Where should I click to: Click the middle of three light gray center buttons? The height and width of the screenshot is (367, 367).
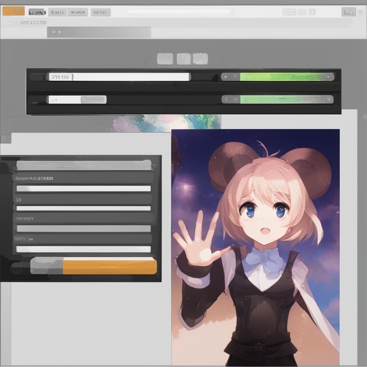pyautogui.click(x=183, y=59)
